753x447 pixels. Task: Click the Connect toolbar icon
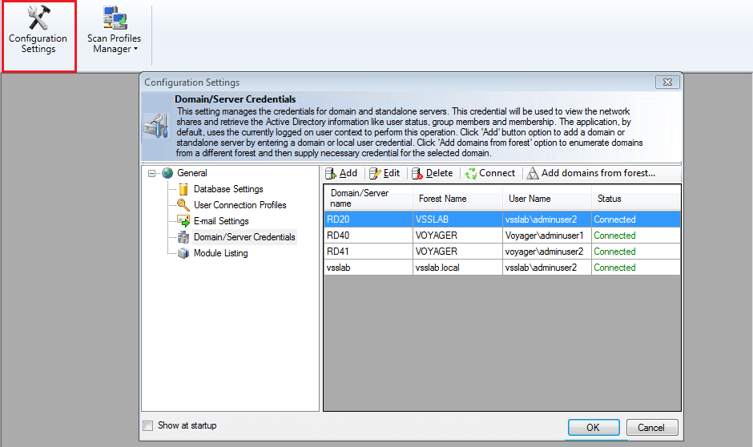click(x=470, y=173)
